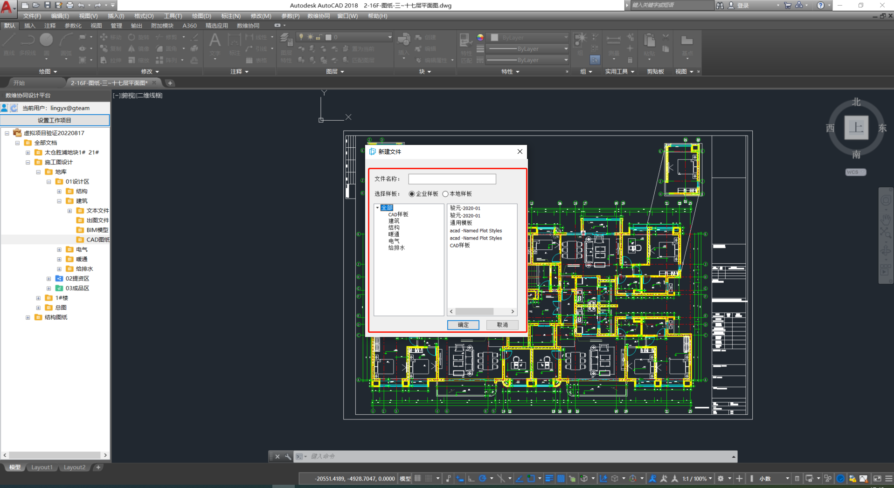
Task: Click the 设置工作项目 button
Action: click(x=55, y=120)
